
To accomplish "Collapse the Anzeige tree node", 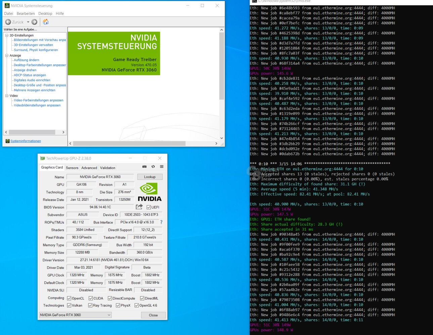I will [7, 55].
